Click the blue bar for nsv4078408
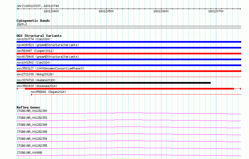 coord(129,59)
